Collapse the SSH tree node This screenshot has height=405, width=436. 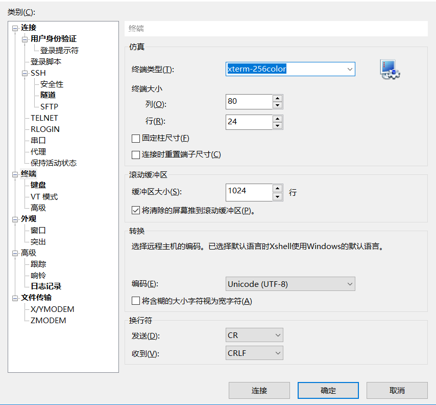point(25,73)
